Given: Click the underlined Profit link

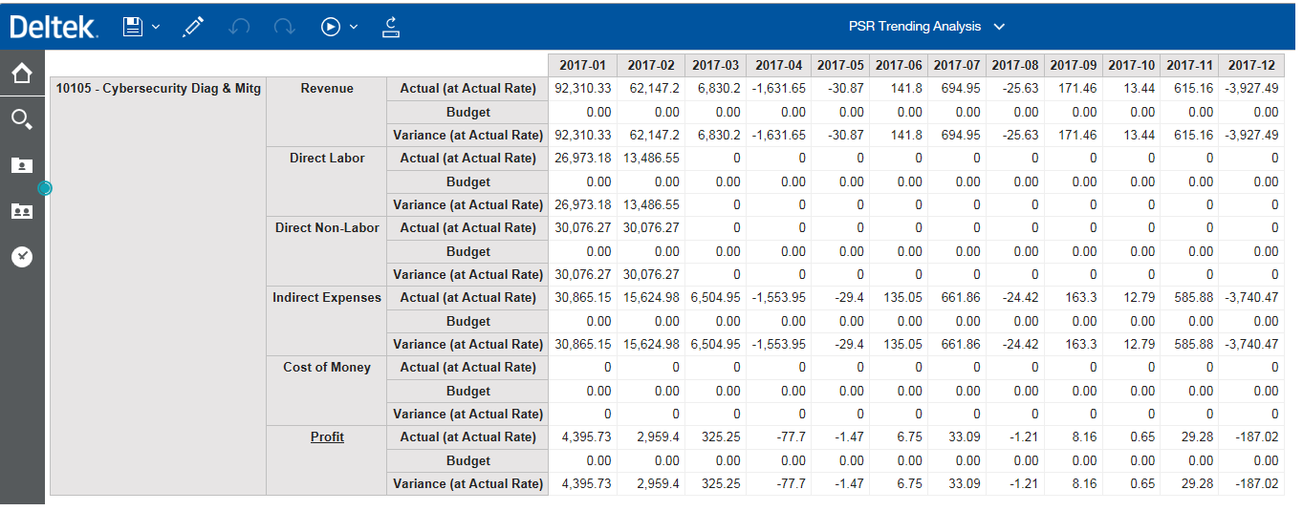Looking at the screenshot, I should [327, 436].
